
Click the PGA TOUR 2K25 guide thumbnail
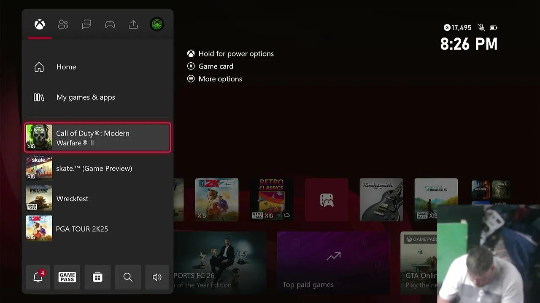[39, 229]
